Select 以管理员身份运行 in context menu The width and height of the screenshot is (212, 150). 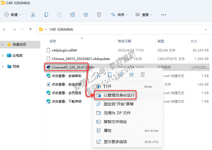pos(119,95)
